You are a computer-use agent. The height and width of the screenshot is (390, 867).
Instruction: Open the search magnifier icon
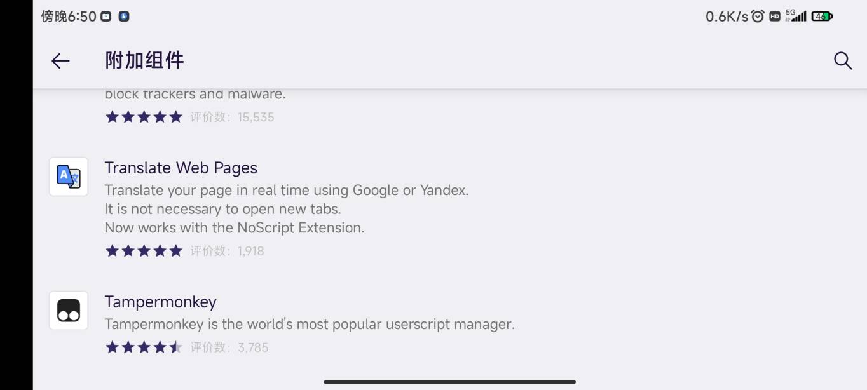pos(842,61)
